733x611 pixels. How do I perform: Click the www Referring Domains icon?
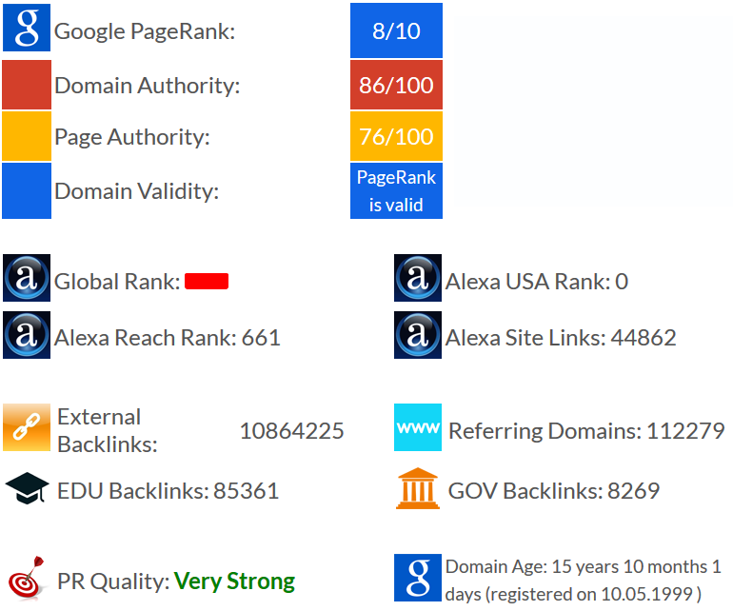click(x=418, y=427)
